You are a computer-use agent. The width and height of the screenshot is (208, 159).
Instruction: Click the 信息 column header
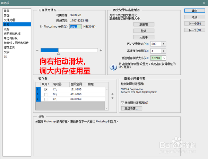(x=98, y=84)
